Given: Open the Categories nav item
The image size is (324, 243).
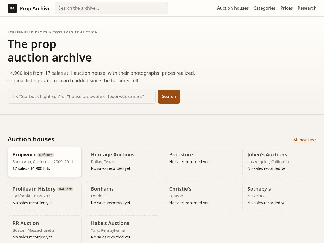Looking at the screenshot, I should click(265, 8).
